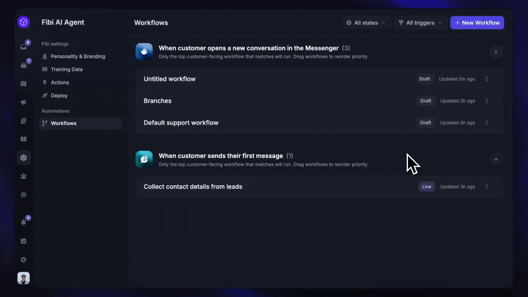Go to Personality & Branding settings
Image resolution: width=528 pixels, height=297 pixels.
78,57
